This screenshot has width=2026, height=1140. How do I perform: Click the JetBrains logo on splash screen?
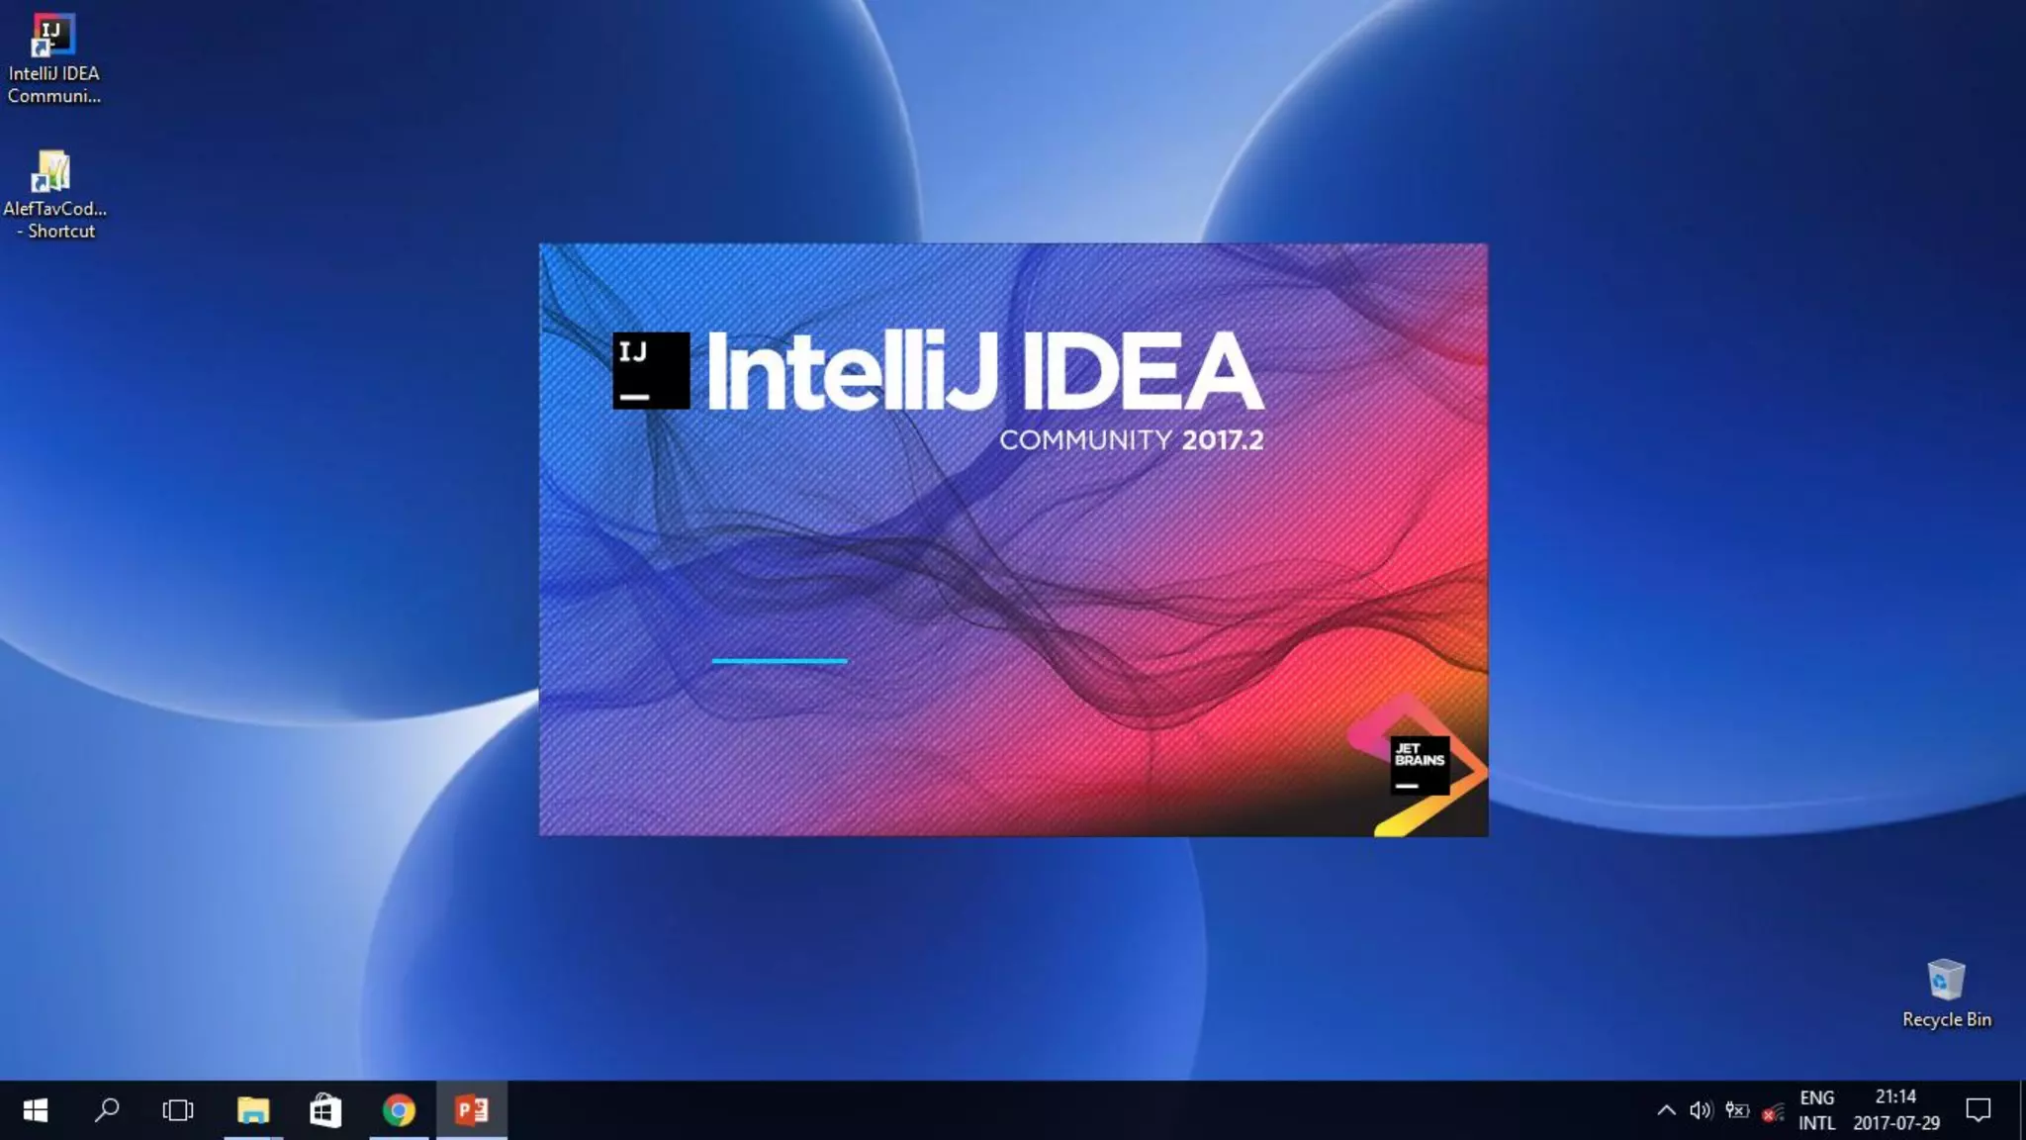tap(1420, 765)
